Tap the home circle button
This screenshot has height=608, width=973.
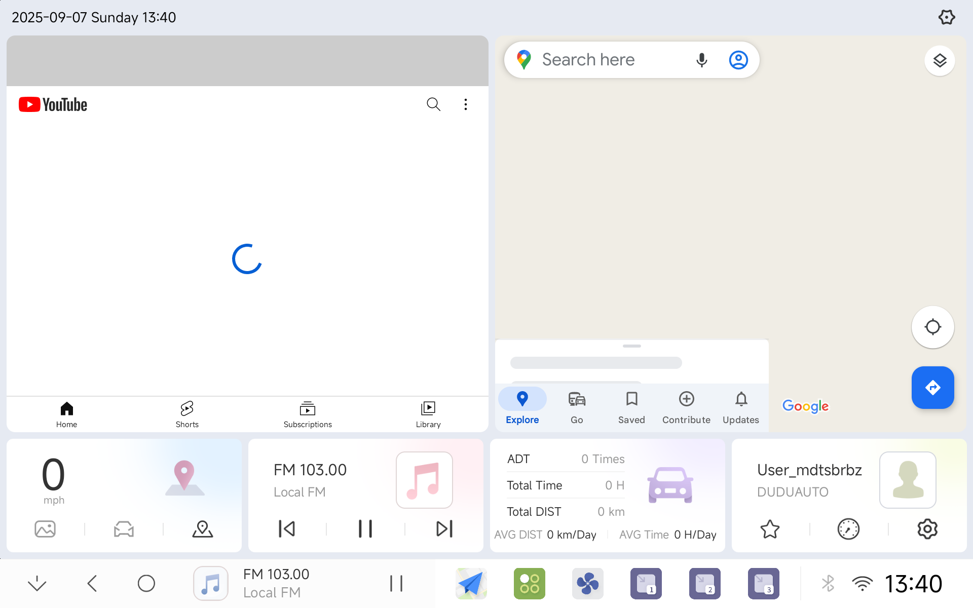[x=146, y=584]
